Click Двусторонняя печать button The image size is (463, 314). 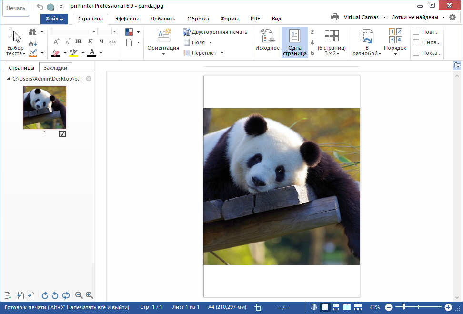[215, 32]
